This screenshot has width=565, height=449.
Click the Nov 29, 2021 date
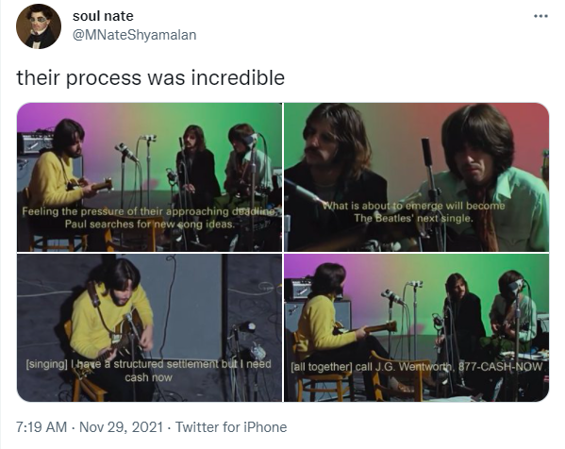pos(121,427)
